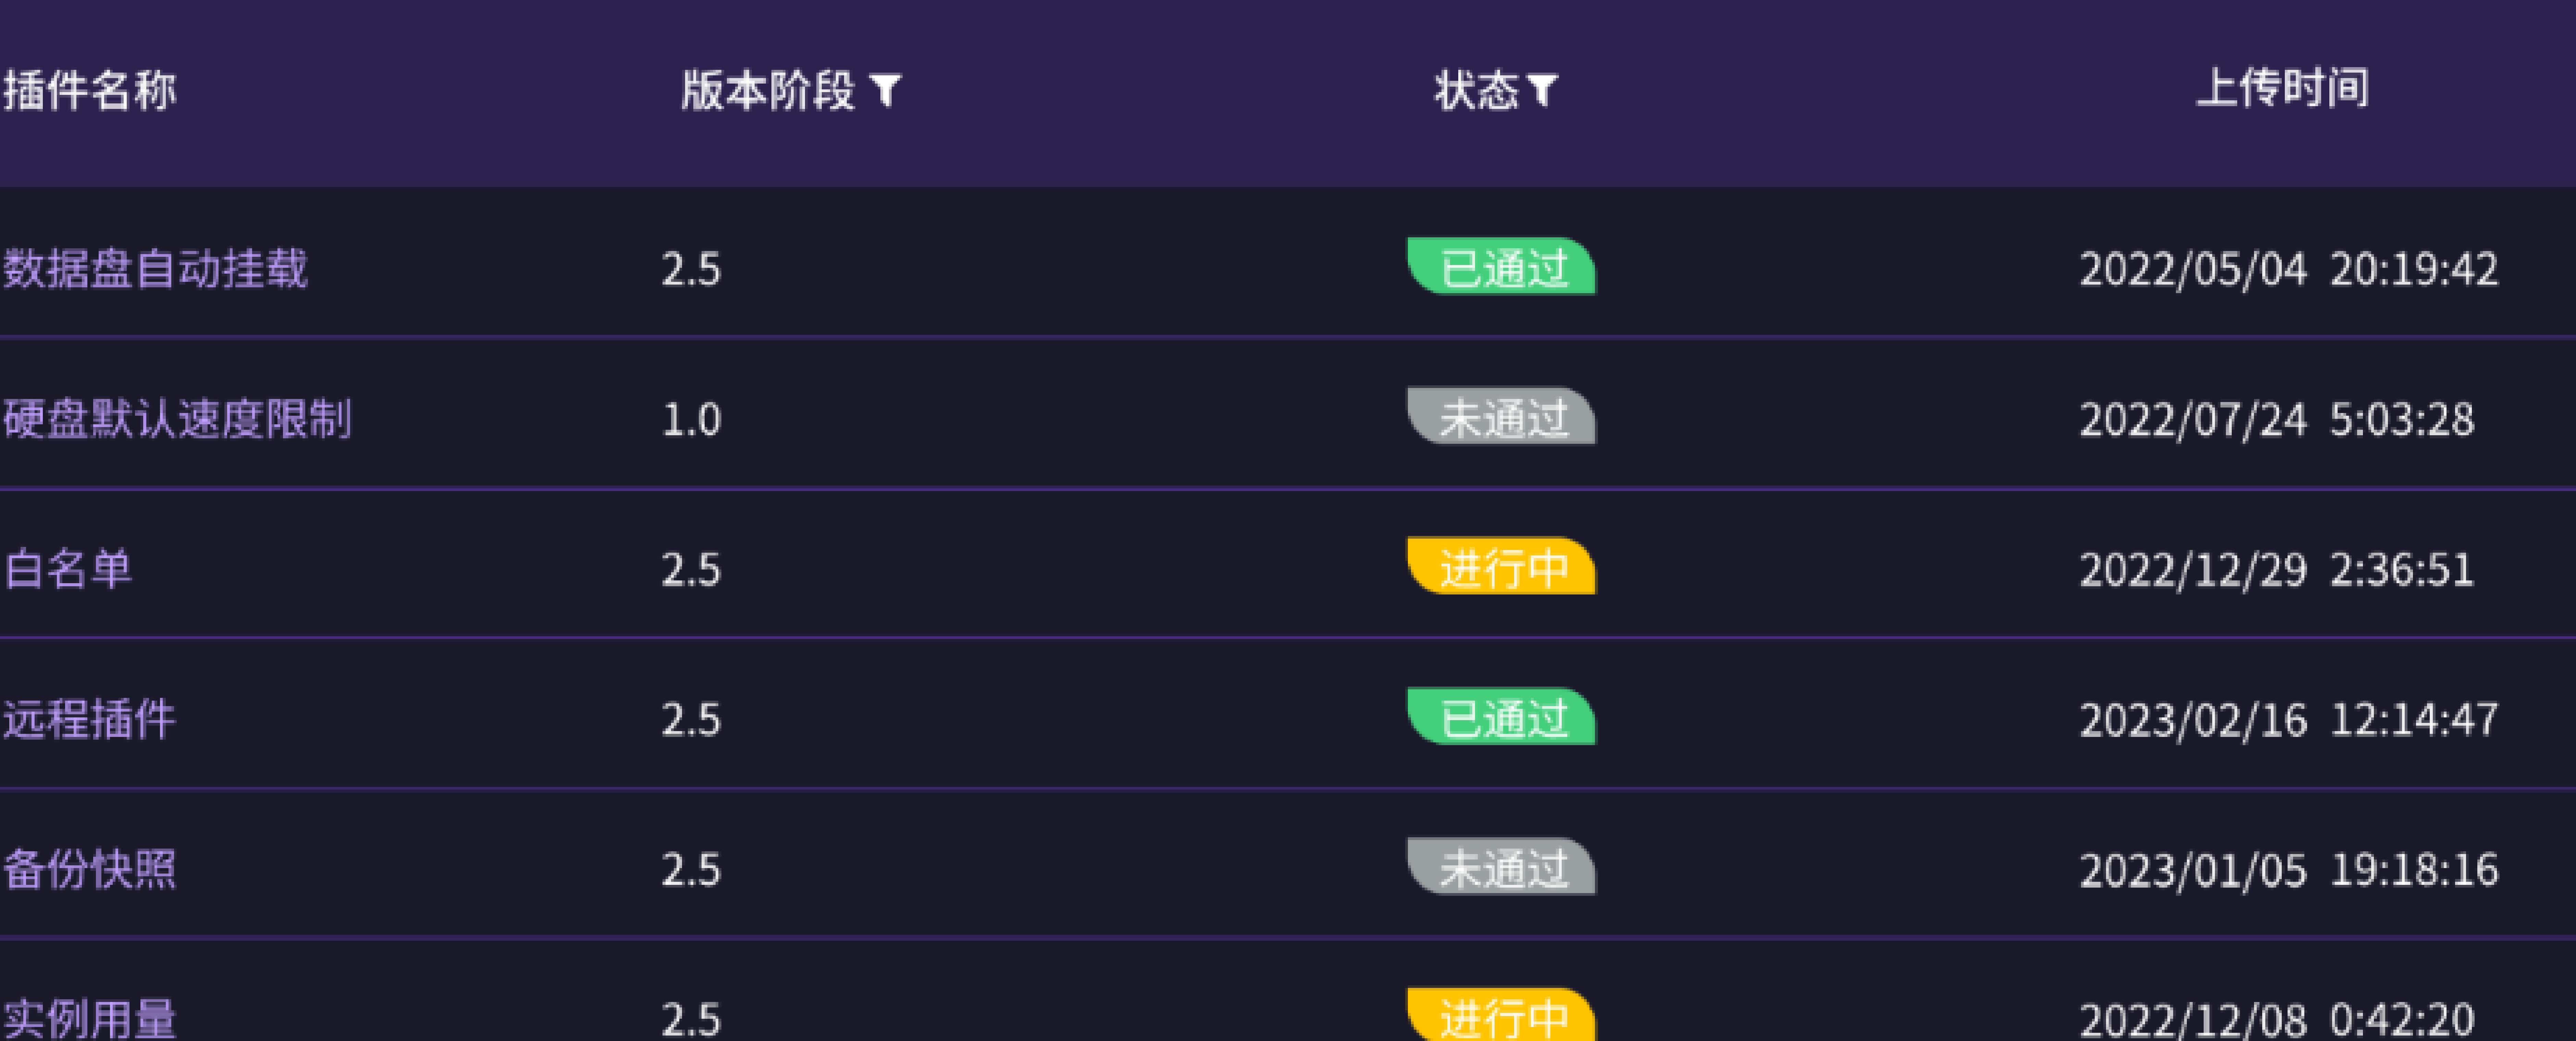Open the 实例用量 plugin link

pos(90,1018)
